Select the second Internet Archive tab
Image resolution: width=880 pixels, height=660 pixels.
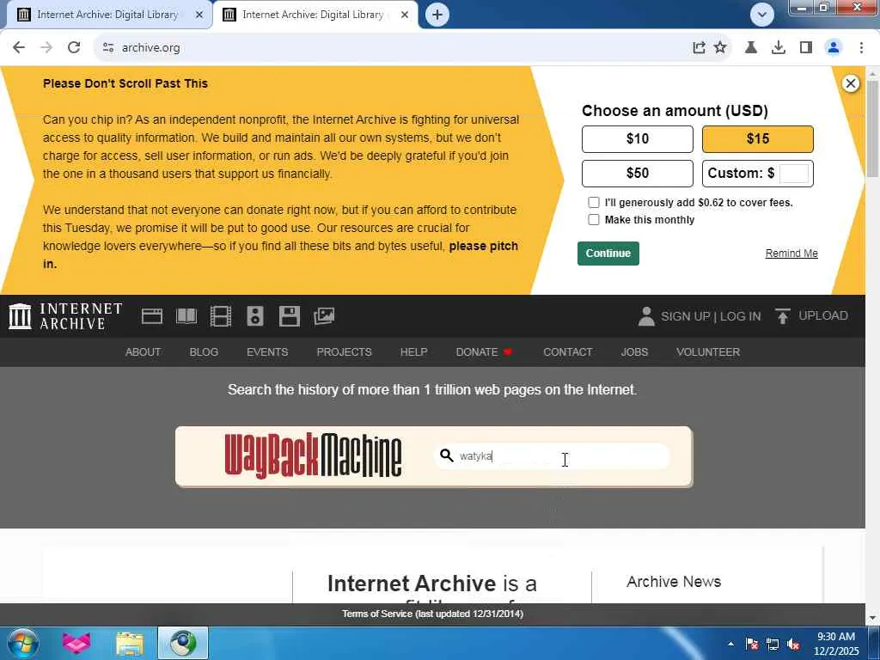coord(315,15)
